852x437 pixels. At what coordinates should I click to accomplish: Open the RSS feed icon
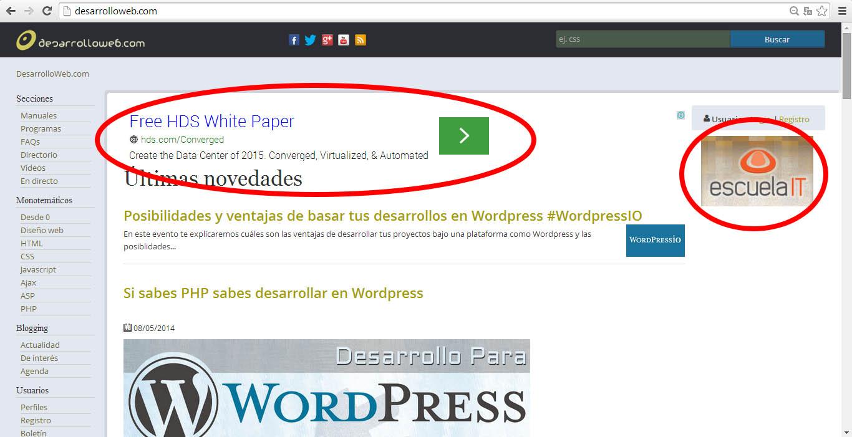click(361, 40)
